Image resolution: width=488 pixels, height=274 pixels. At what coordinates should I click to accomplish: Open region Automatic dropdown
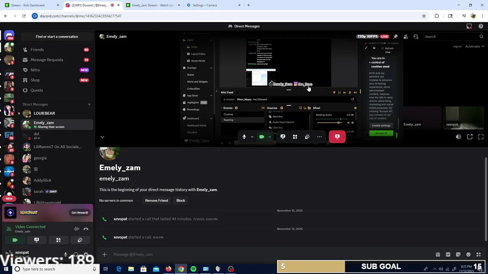coord(474,46)
